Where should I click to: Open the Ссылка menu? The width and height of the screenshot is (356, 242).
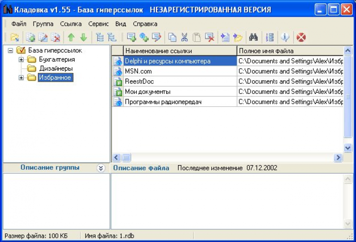point(71,24)
